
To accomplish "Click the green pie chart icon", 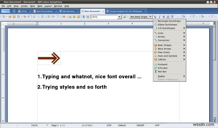I will click(x=74, y=17).
